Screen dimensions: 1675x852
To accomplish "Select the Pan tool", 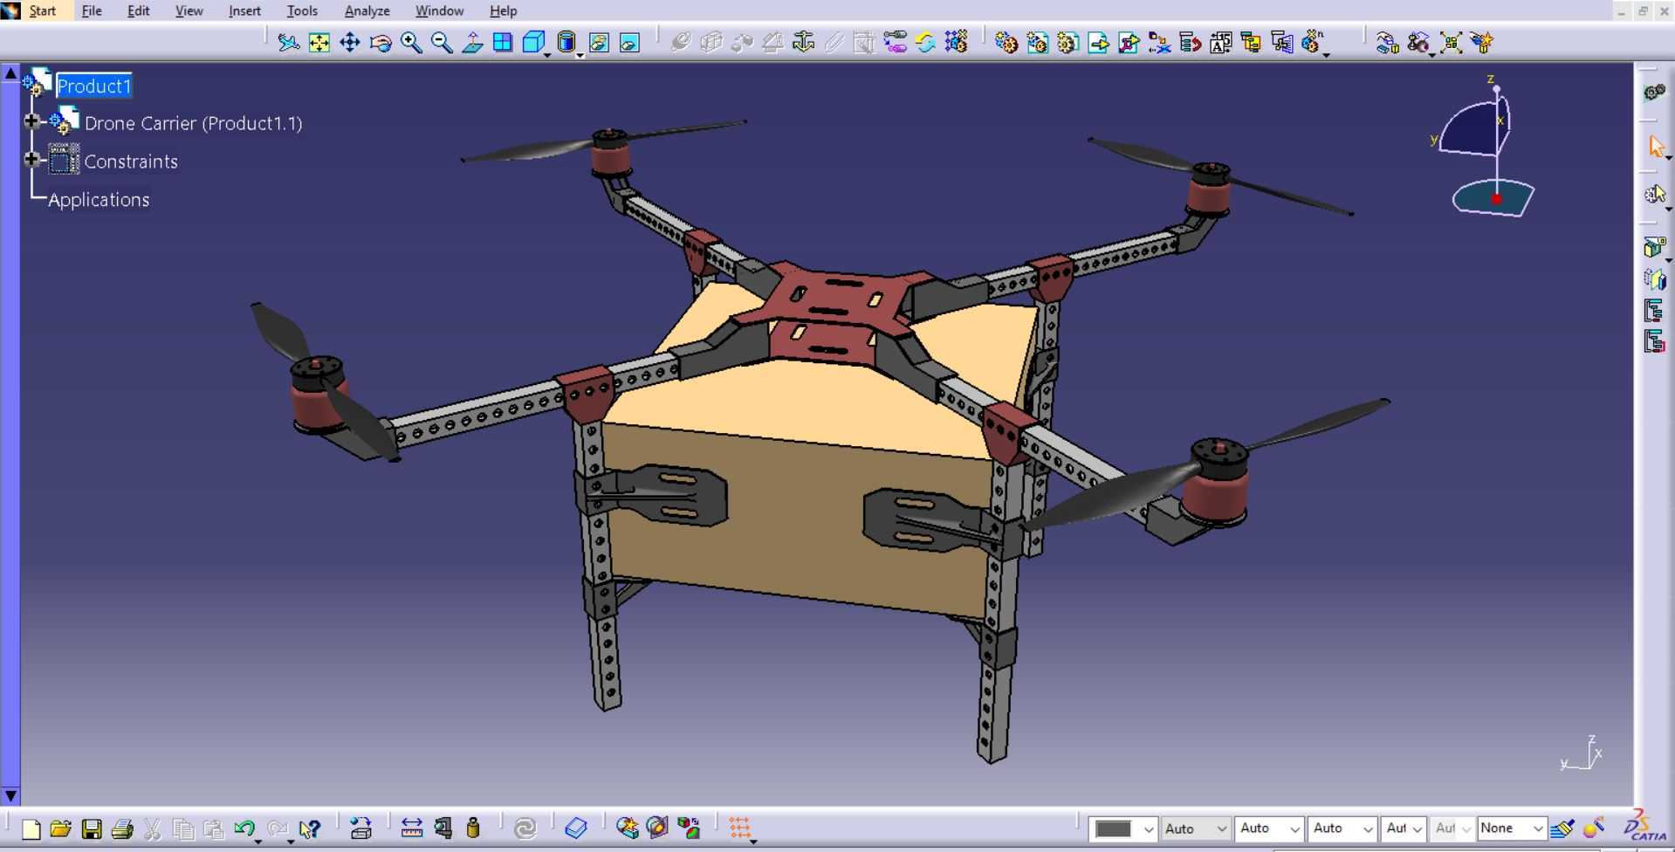I will tap(350, 42).
